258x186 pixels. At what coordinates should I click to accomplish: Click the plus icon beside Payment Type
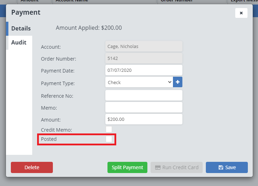pos(177,82)
